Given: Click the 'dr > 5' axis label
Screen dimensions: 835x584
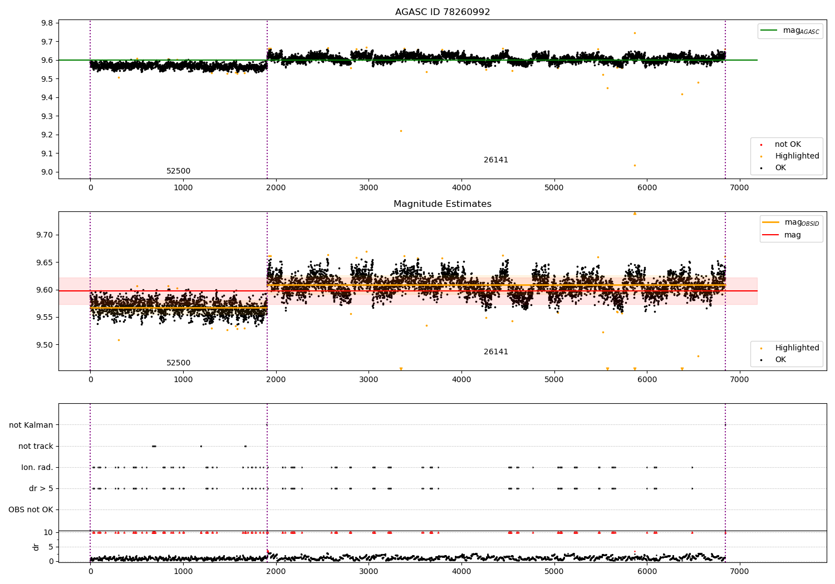Looking at the screenshot, I should coord(41,489).
